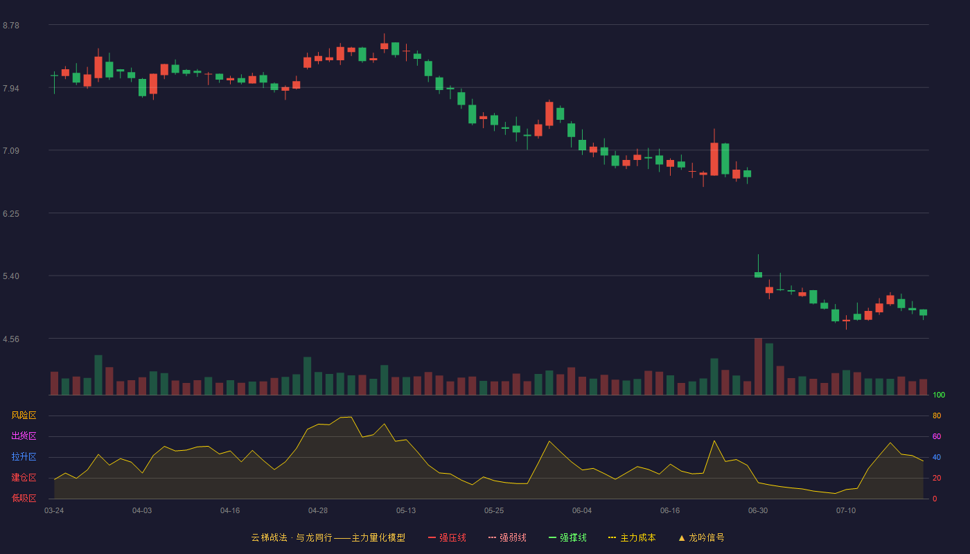Screen dimensions: 970x554
Task: Click the 20 indicator scale label
Action: [x=937, y=479]
